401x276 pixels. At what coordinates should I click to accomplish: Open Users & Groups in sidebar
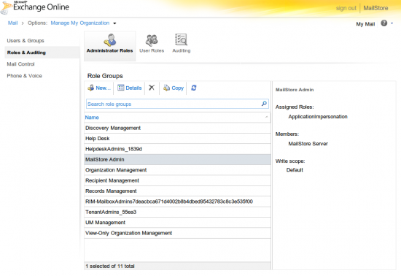tap(26, 40)
